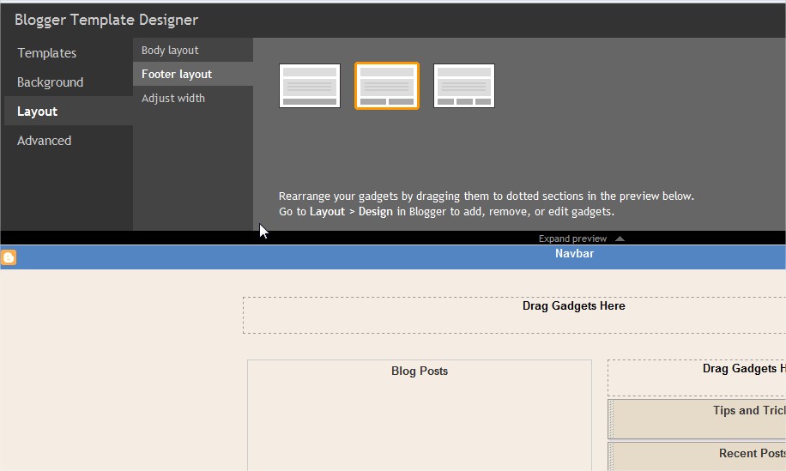
Task: Open the Background section
Action: (x=50, y=82)
